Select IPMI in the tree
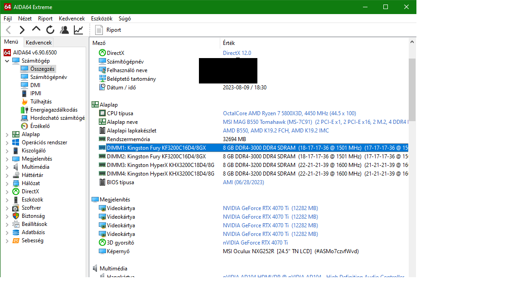The image size is (522, 294). [x=36, y=93]
